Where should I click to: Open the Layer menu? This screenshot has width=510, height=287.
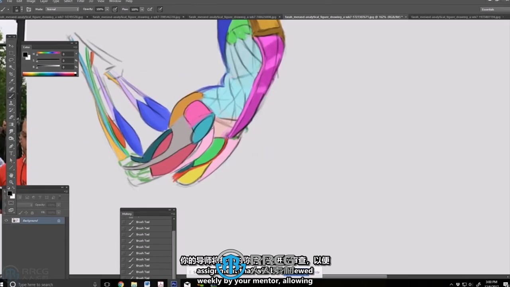click(44, 2)
